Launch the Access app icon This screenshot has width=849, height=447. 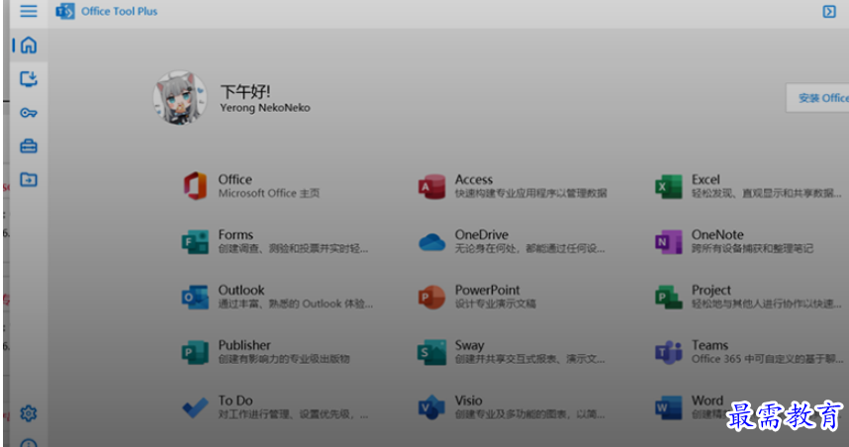click(x=431, y=186)
